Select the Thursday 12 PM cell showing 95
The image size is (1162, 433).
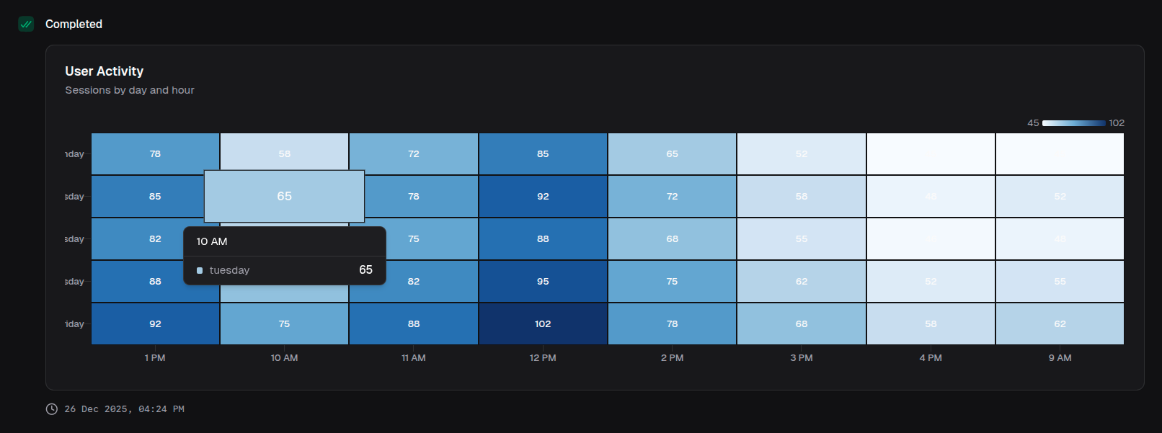tap(543, 282)
